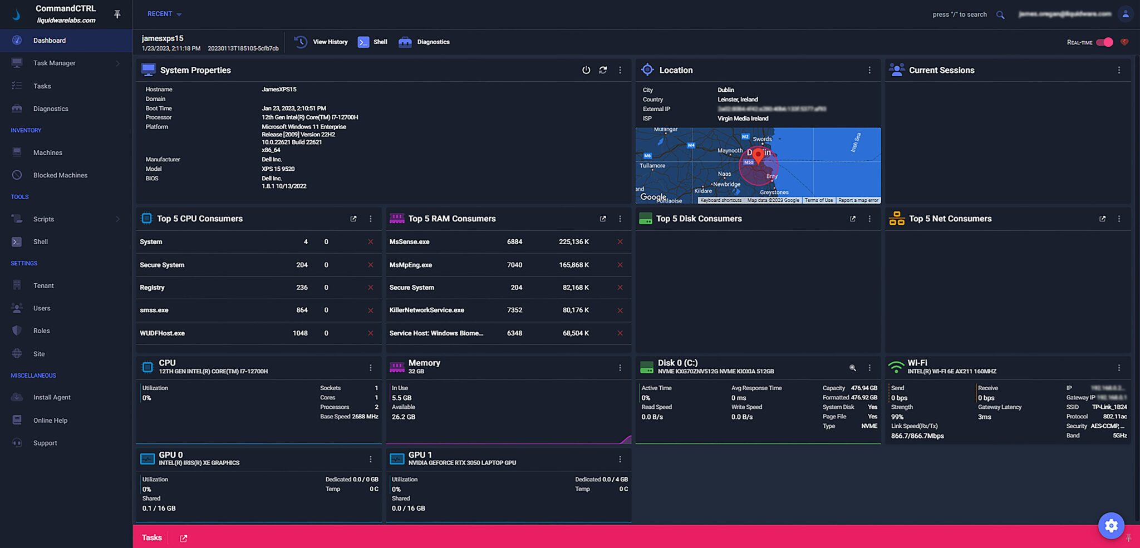Launch Diagnostics from the top toolbar
Image resolution: width=1140 pixels, height=548 pixels.
[x=424, y=42]
